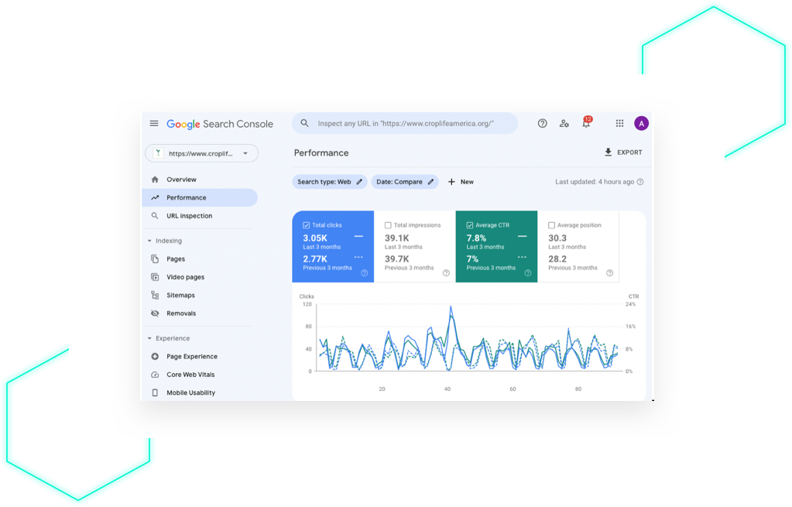The height and width of the screenshot is (507, 792).
Task: Open the help question mark icon
Action: [x=542, y=123]
